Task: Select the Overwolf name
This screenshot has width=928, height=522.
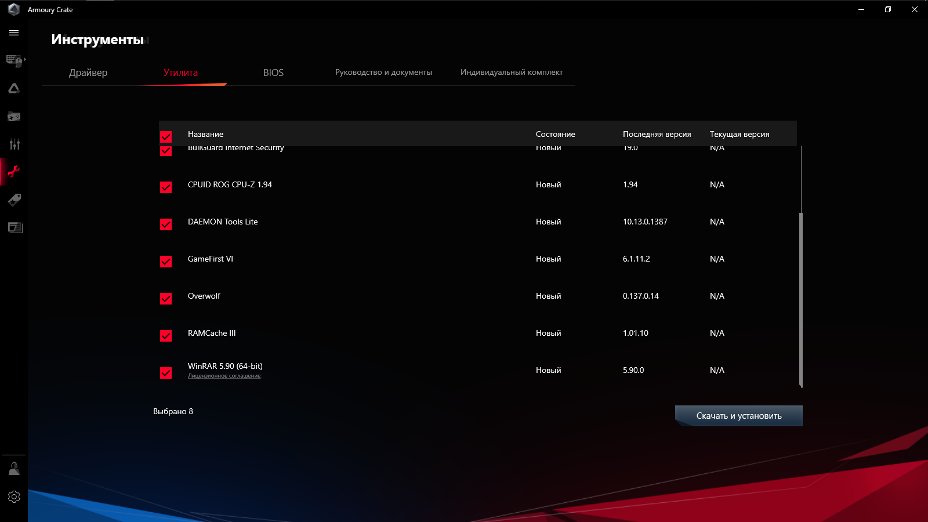Action: [204, 296]
